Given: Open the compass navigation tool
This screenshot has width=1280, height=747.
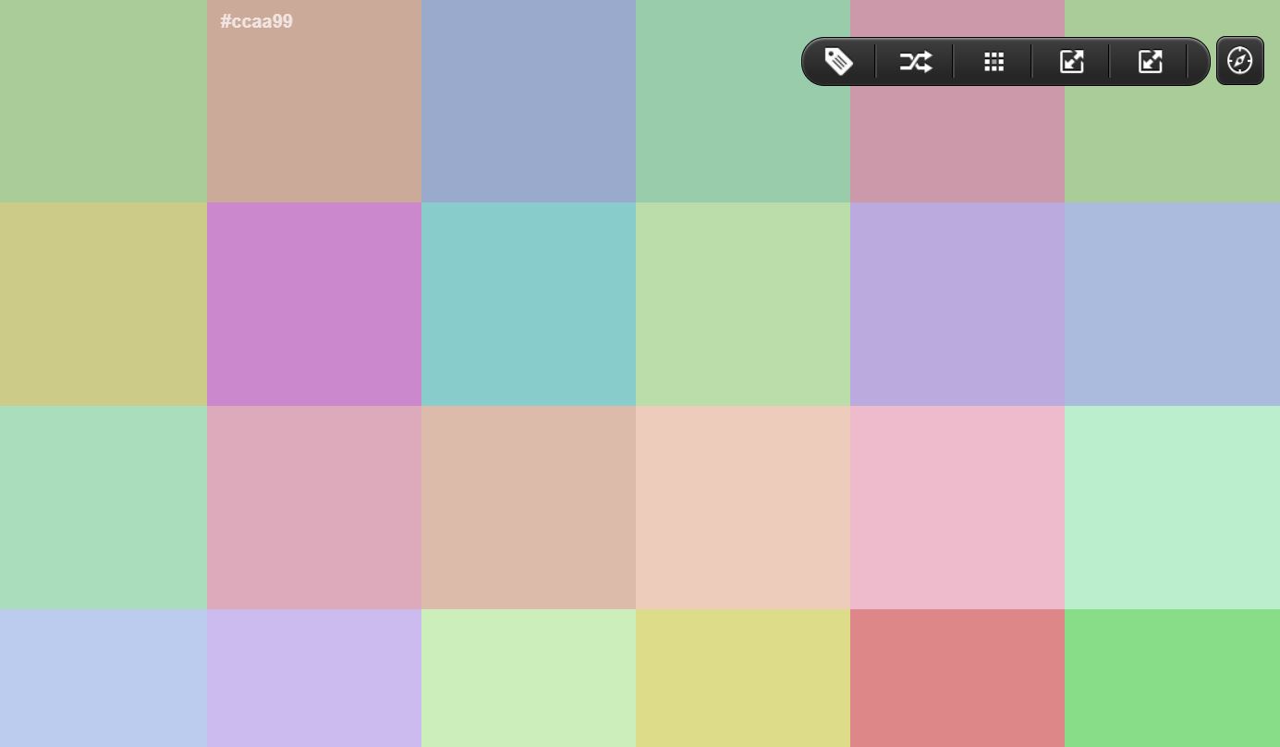Looking at the screenshot, I should [1240, 60].
